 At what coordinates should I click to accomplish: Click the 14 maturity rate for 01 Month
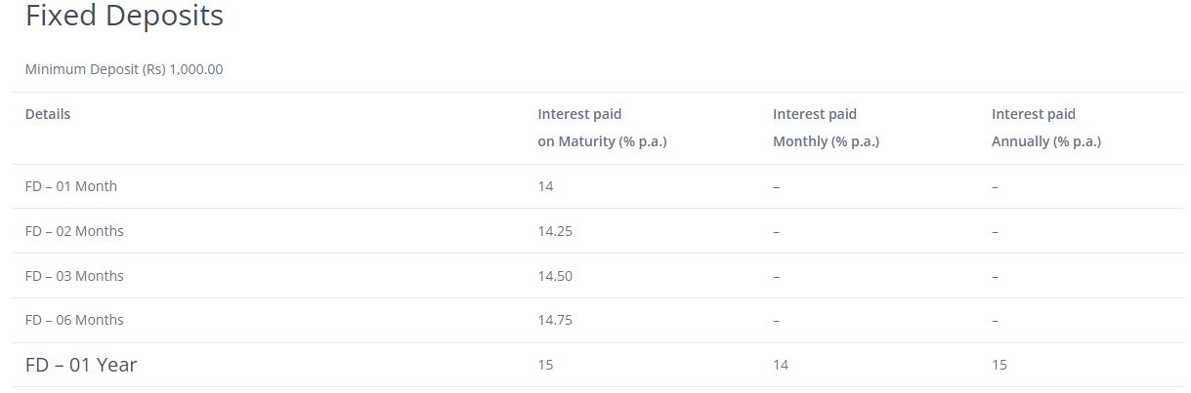tap(545, 186)
